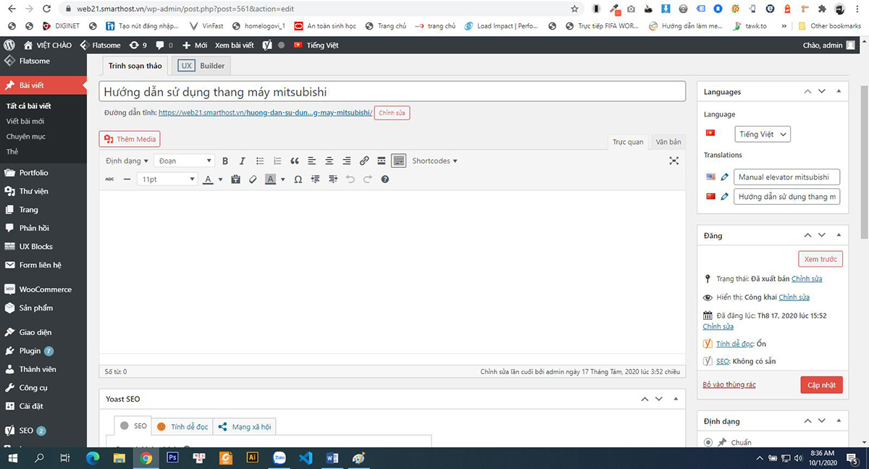Click the Xem trước preview button
869x469 pixels.
tap(820, 259)
